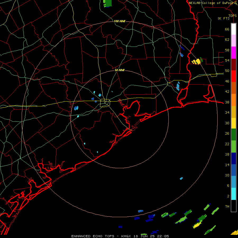Click the green echo at the top edge
Screen dimensions: 238x238
(x=108, y=3)
